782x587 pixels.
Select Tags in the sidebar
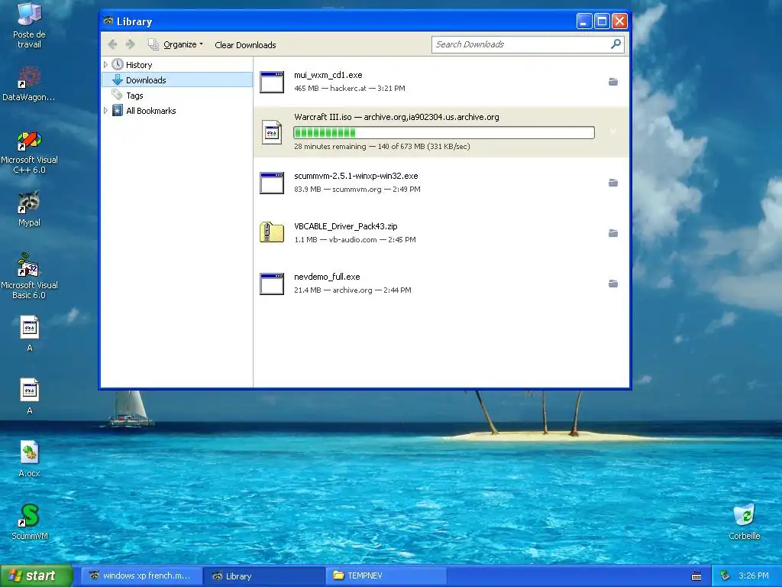[x=134, y=96]
